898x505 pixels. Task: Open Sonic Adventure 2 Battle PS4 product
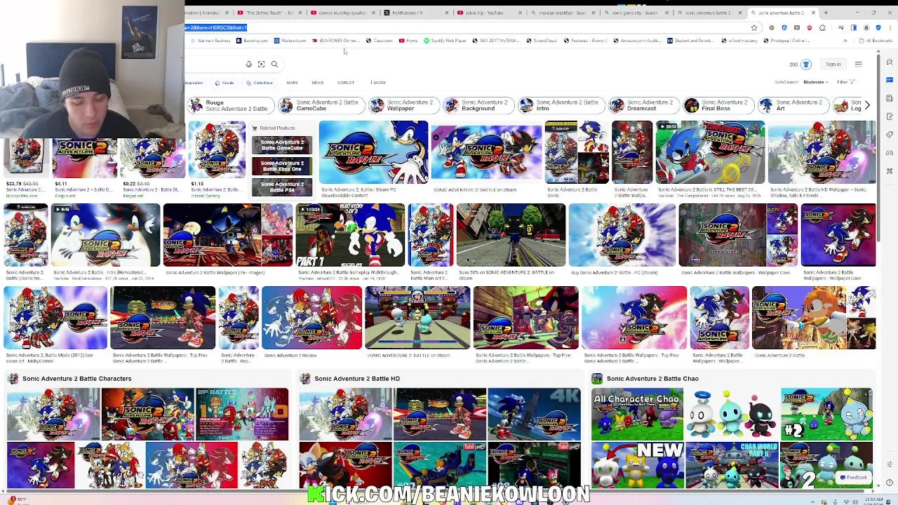(282, 187)
